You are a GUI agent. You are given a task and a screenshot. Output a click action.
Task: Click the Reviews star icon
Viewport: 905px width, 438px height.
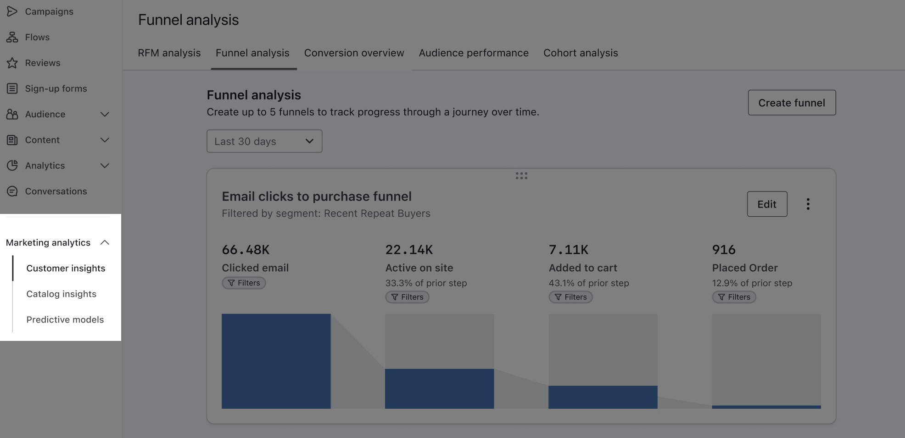pos(12,63)
